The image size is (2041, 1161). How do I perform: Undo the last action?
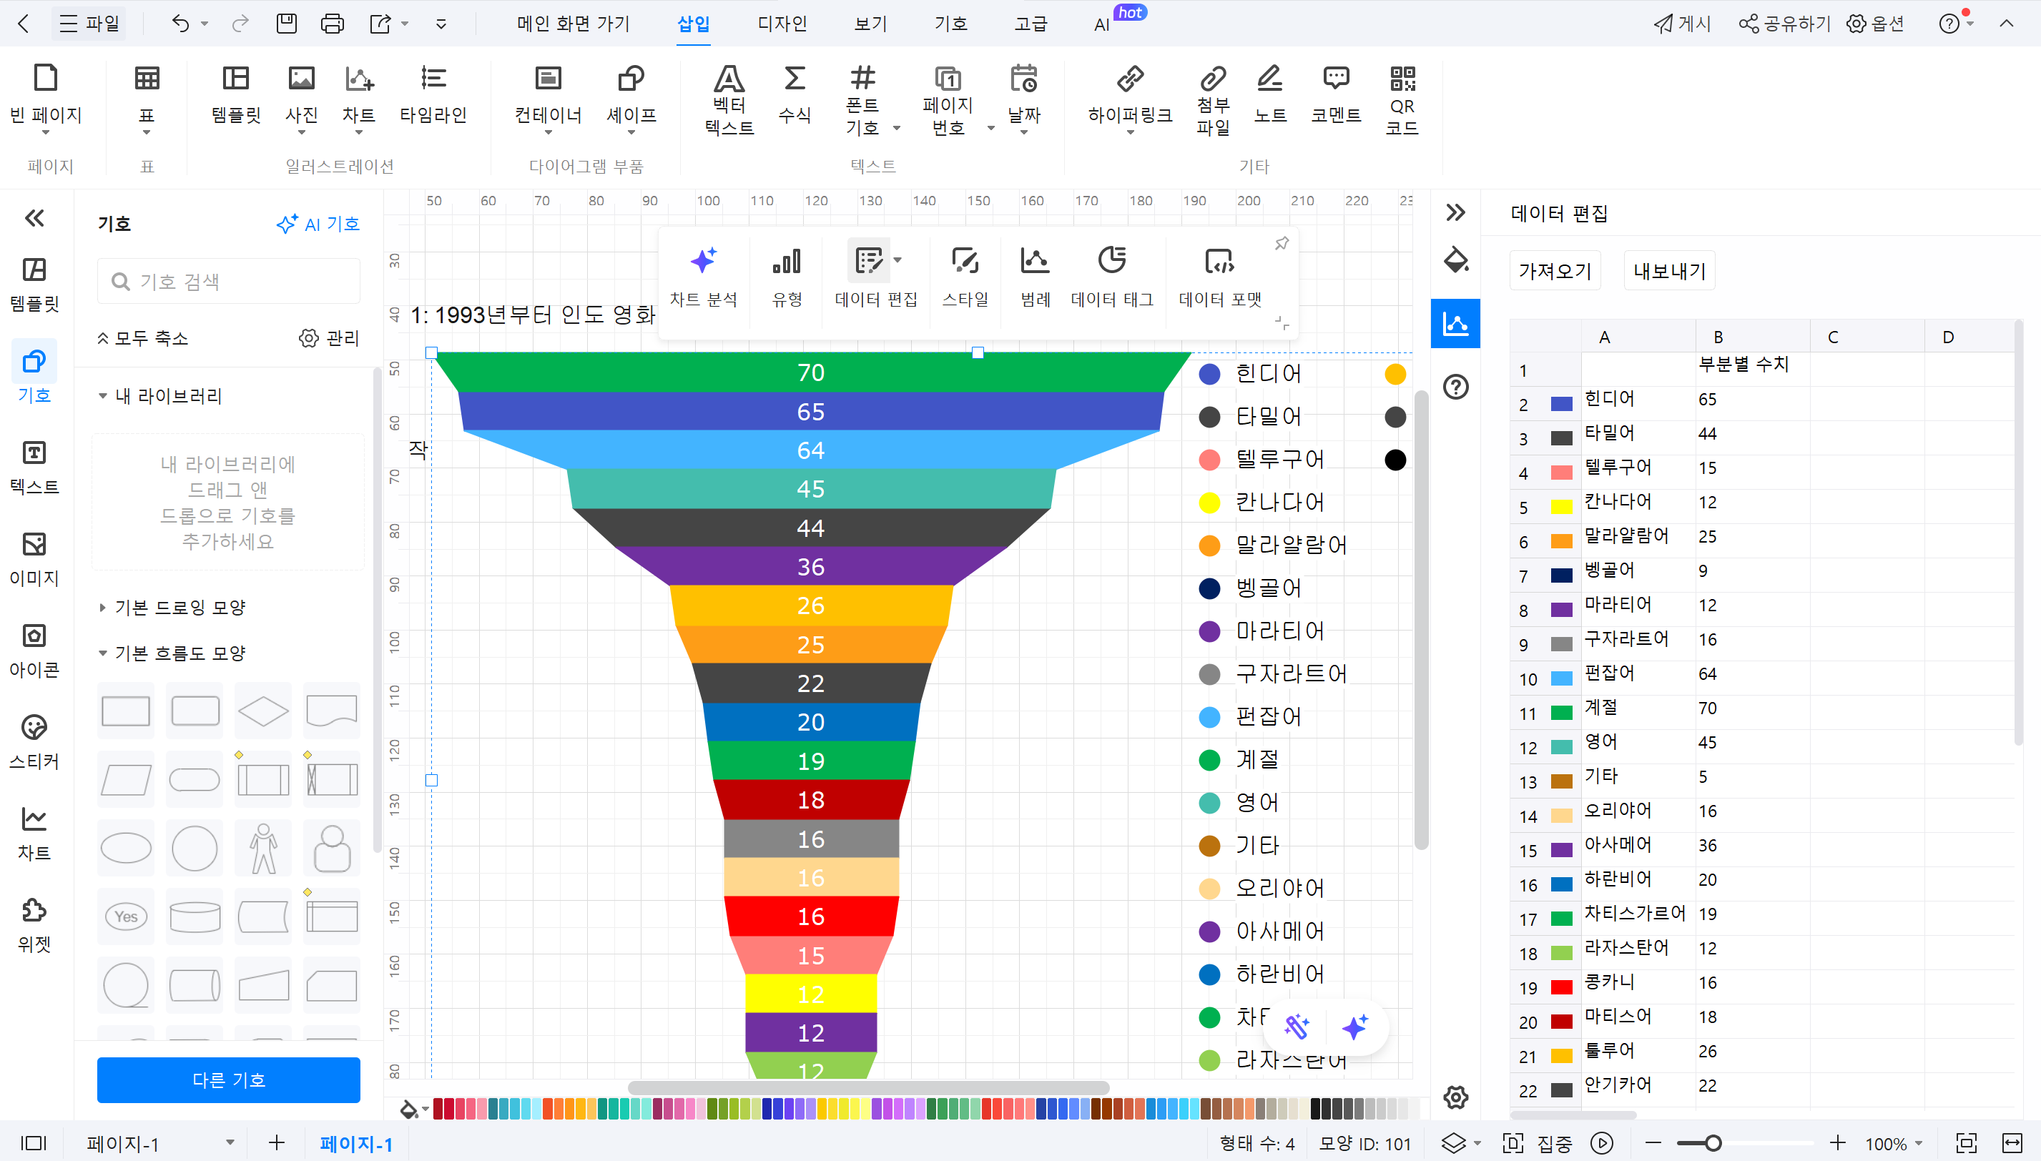(180, 24)
